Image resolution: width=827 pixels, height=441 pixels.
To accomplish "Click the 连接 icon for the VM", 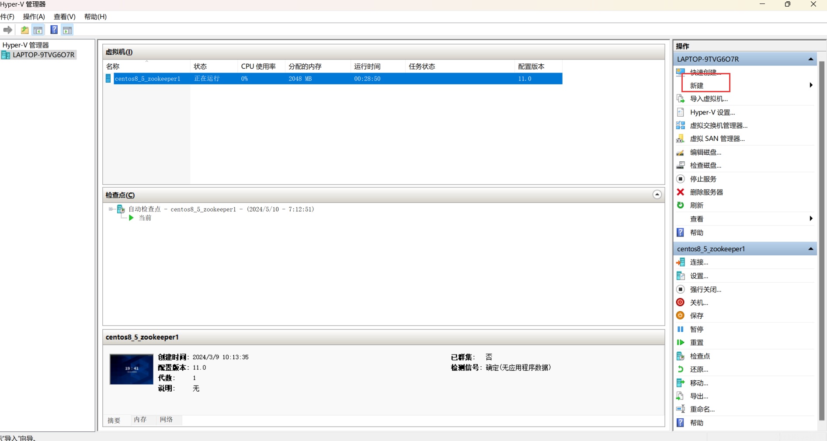I will [x=681, y=262].
